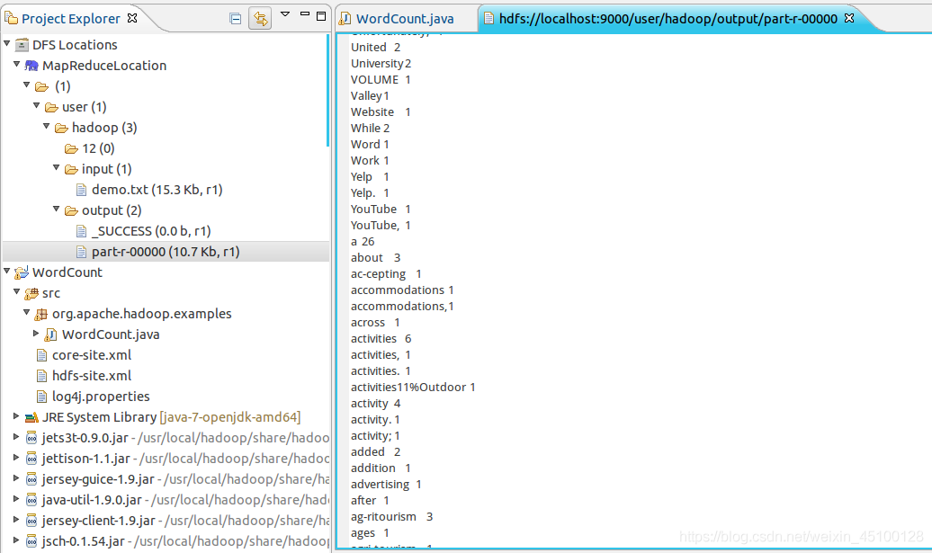
Task: Expand WordCount.java in the tree
Action: point(36,334)
